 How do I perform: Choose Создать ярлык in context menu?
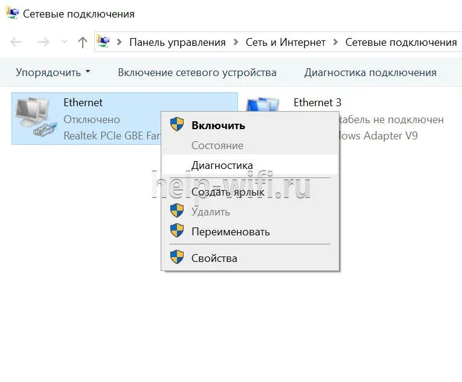point(250,192)
